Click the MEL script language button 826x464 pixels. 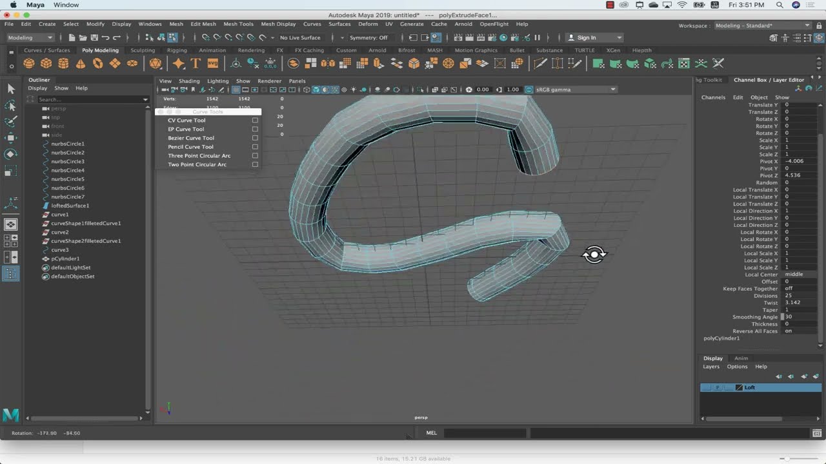coord(432,433)
